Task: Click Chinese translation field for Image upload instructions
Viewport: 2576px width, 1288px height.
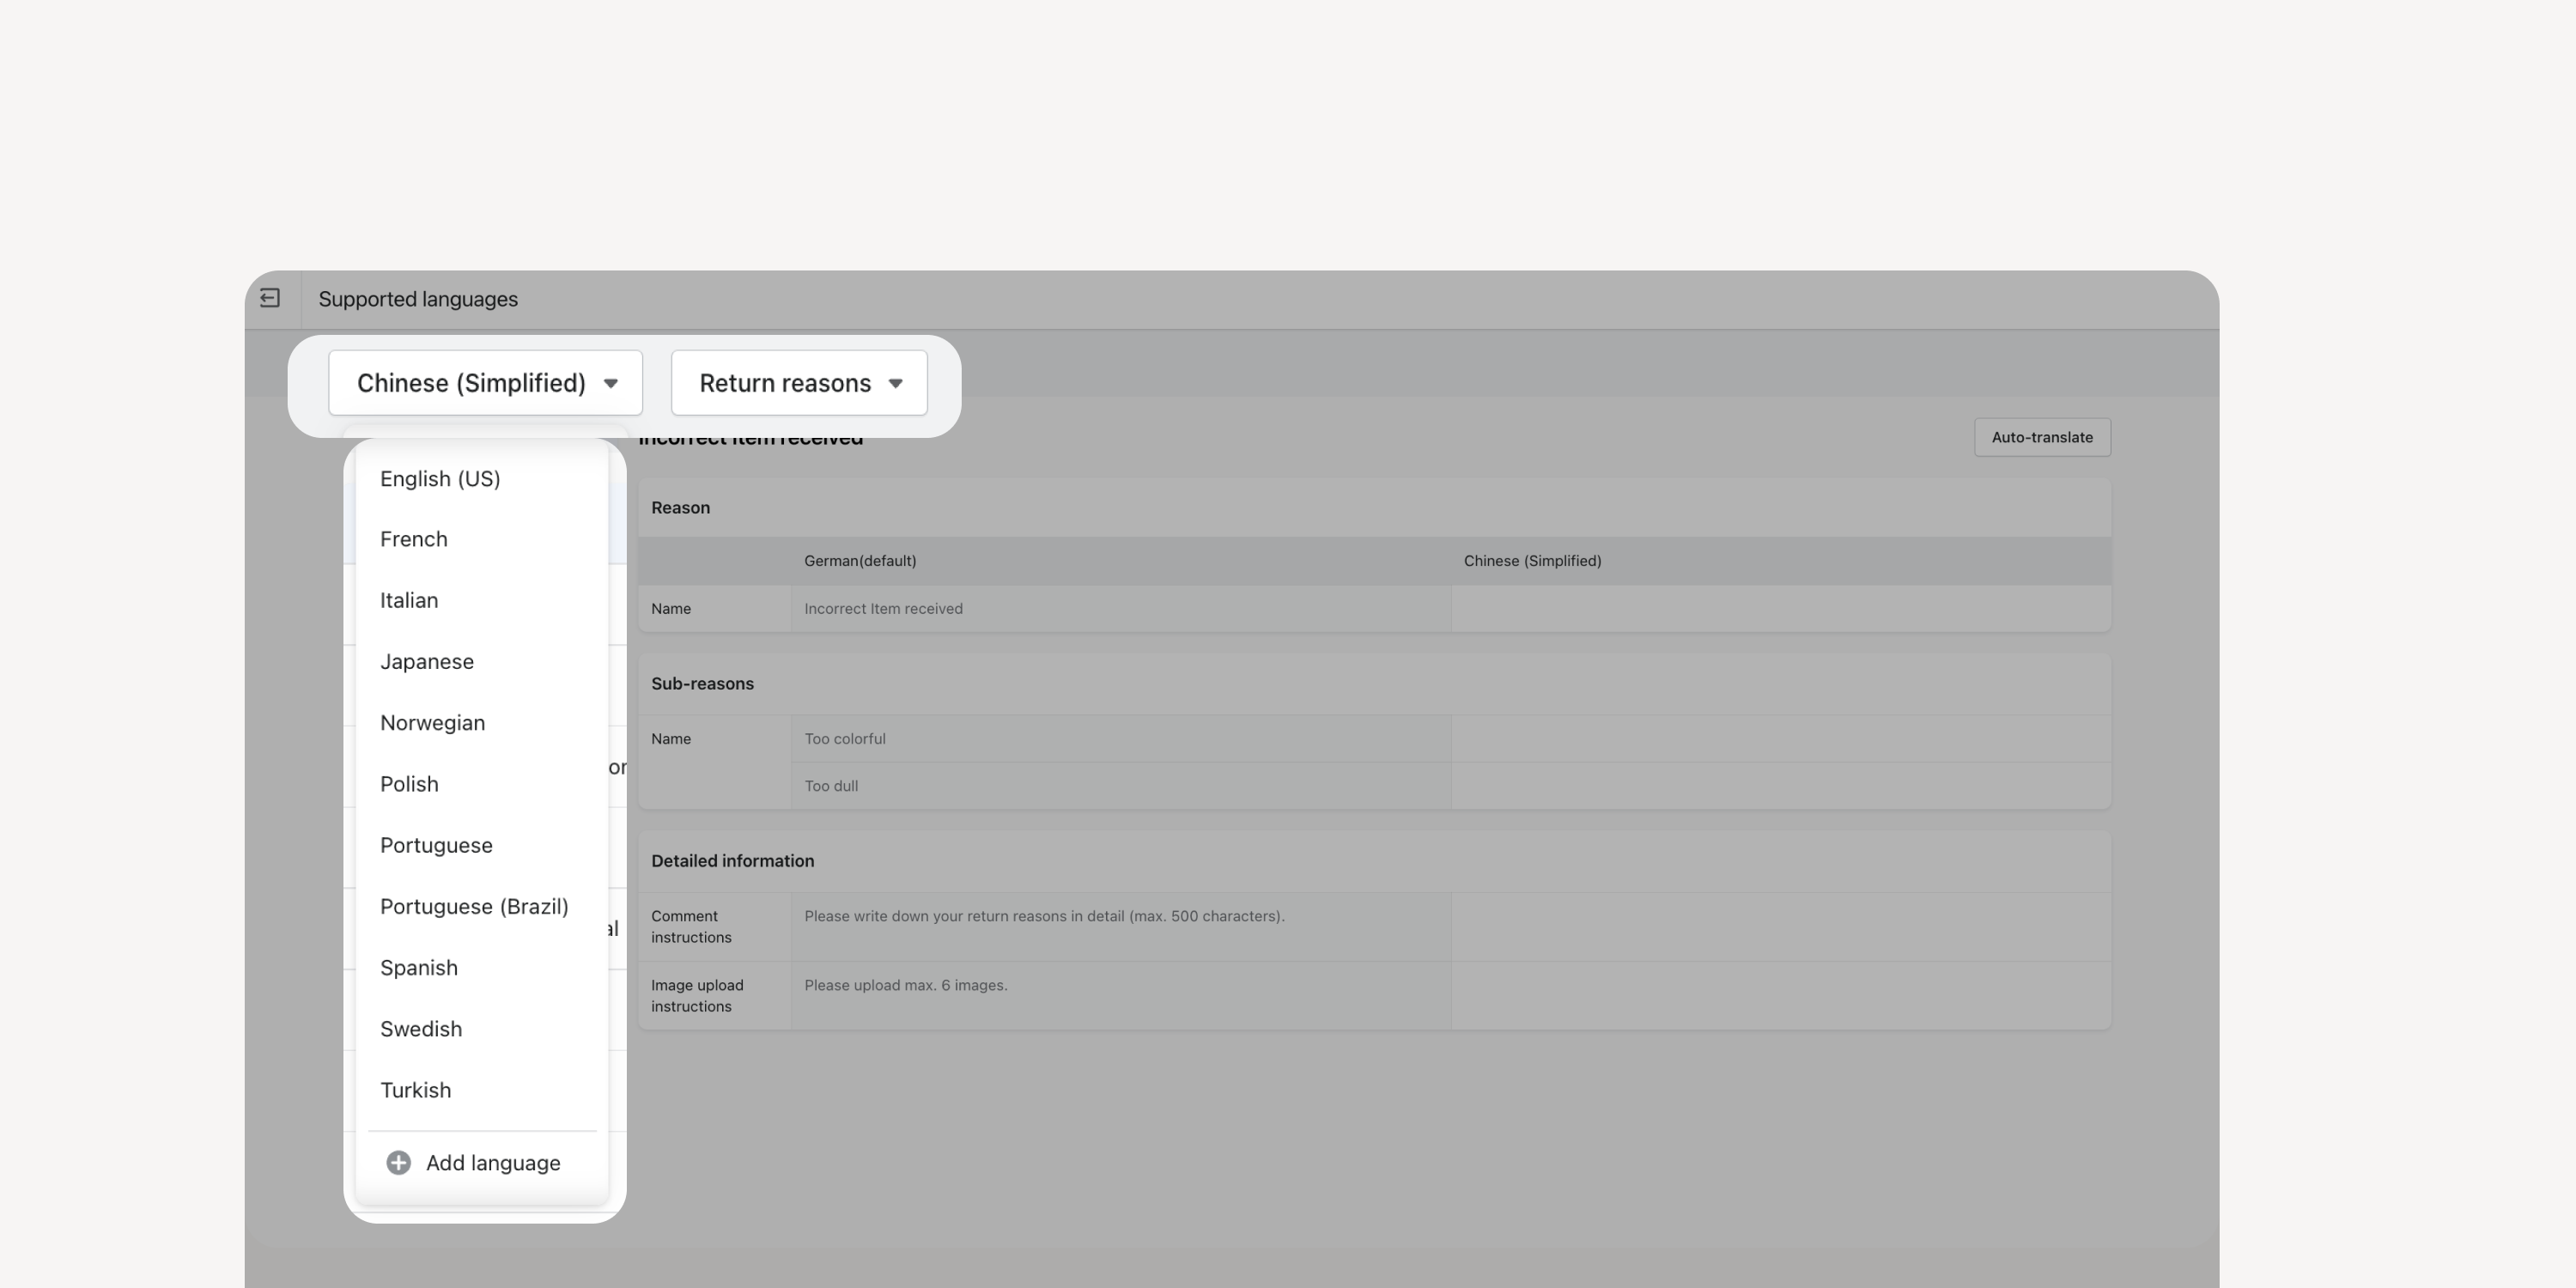Action: pos(1781,996)
